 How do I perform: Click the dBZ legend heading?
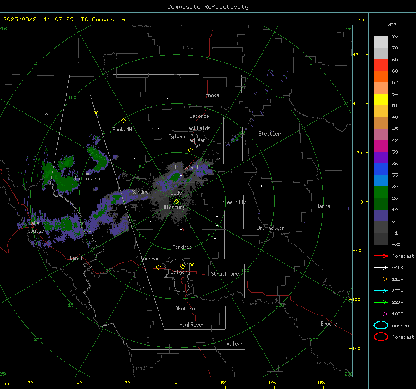pos(392,25)
